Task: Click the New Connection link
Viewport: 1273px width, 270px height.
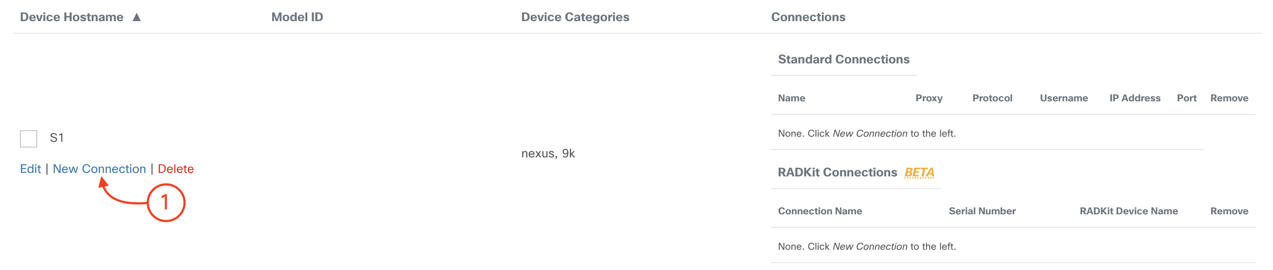Action: coord(100,169)
